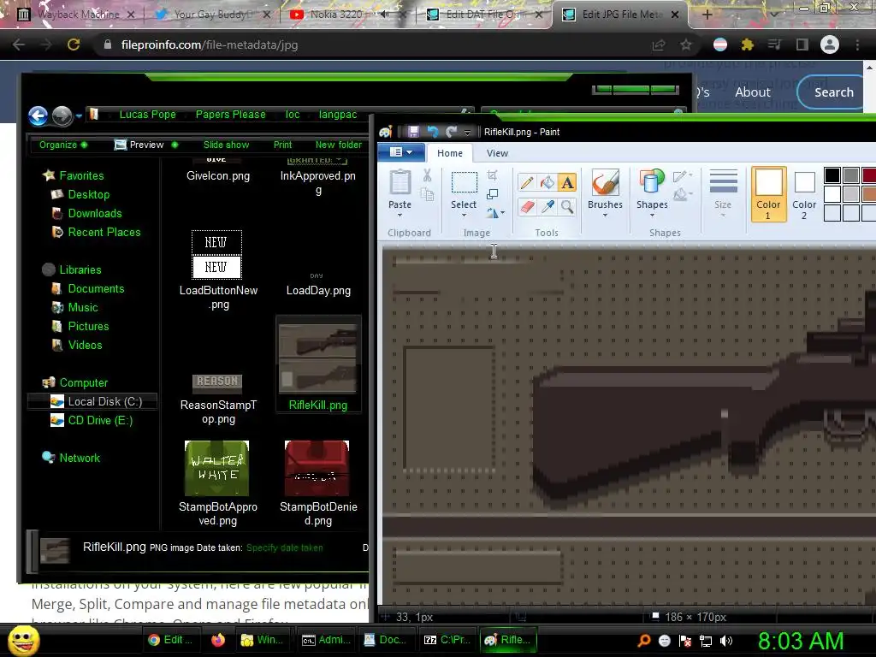
Task: Click New folder in Explorer toolbar
Action: pyautogui.click(x=339, y=145)
